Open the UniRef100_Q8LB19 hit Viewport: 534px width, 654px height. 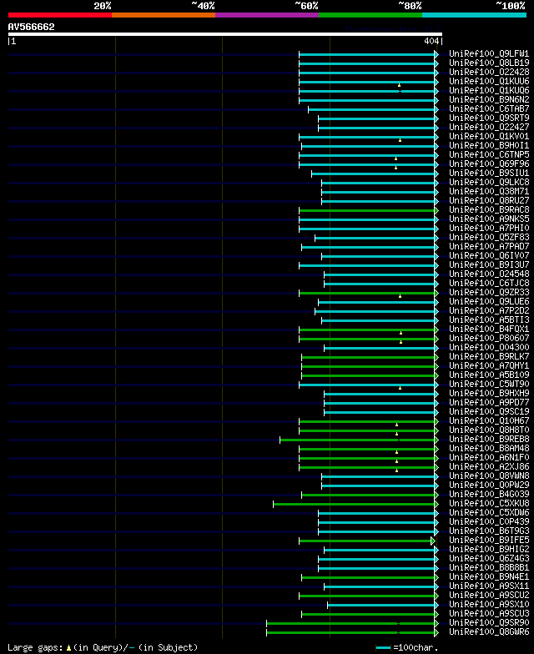[x=489, y=63]
